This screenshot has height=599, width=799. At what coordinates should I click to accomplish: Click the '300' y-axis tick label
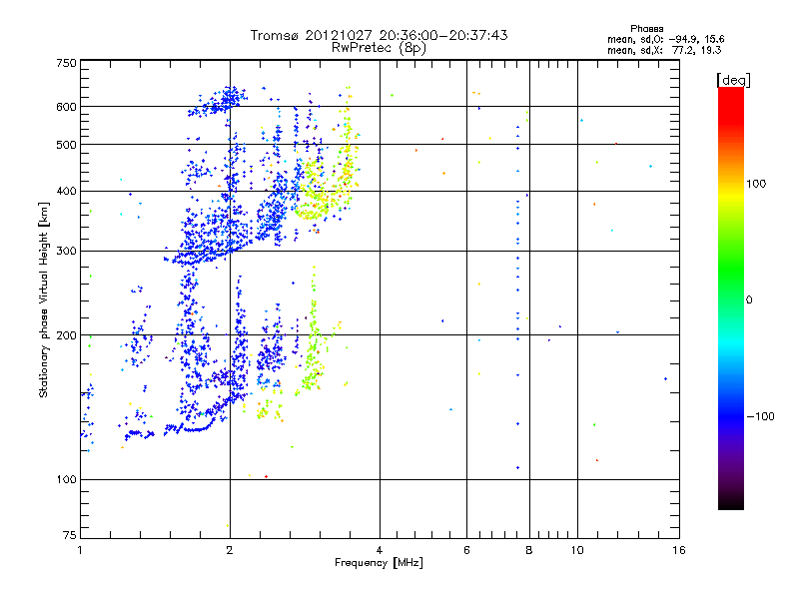click(x=66, y=252)
